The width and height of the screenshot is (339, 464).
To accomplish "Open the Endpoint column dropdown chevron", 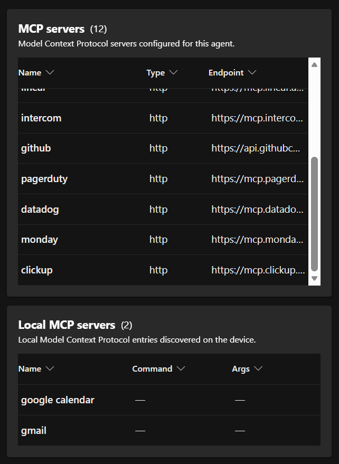I will (x=252, y=72).
